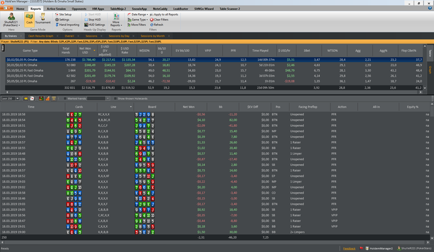This screenshot has width=434, height=252.
Task: Open More Filters
Action: click(x=136, y=25)
